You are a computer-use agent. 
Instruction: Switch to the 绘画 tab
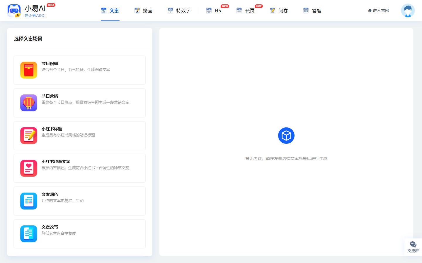[x=144, y=11]
